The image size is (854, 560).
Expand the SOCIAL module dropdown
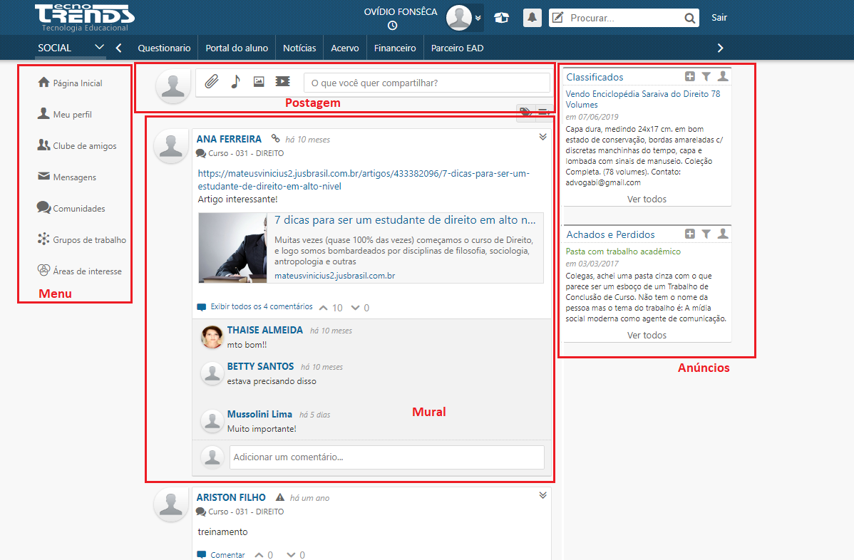tap(99, 48)
